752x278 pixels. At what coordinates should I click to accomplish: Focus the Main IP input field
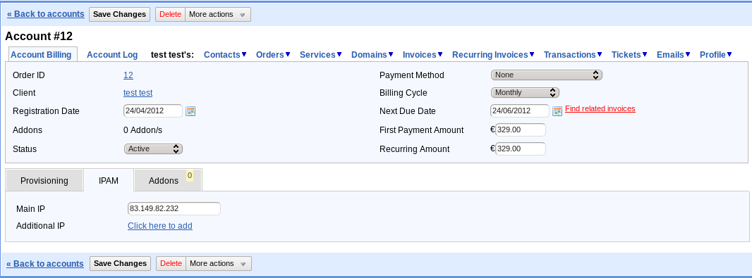pyautogui.click(x=174, y=208)
